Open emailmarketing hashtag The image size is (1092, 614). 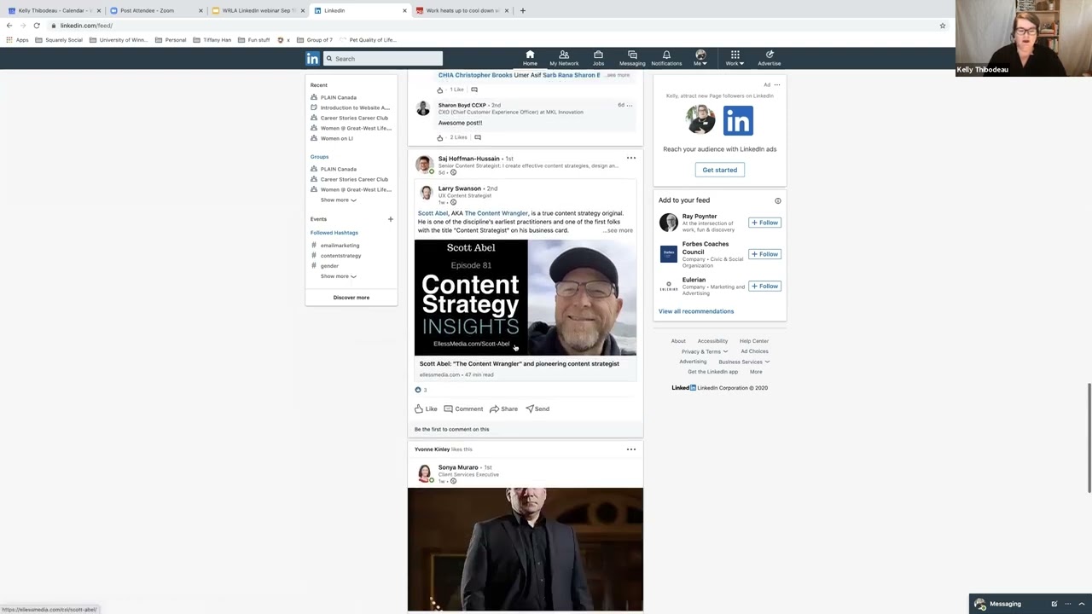(340, 246)
